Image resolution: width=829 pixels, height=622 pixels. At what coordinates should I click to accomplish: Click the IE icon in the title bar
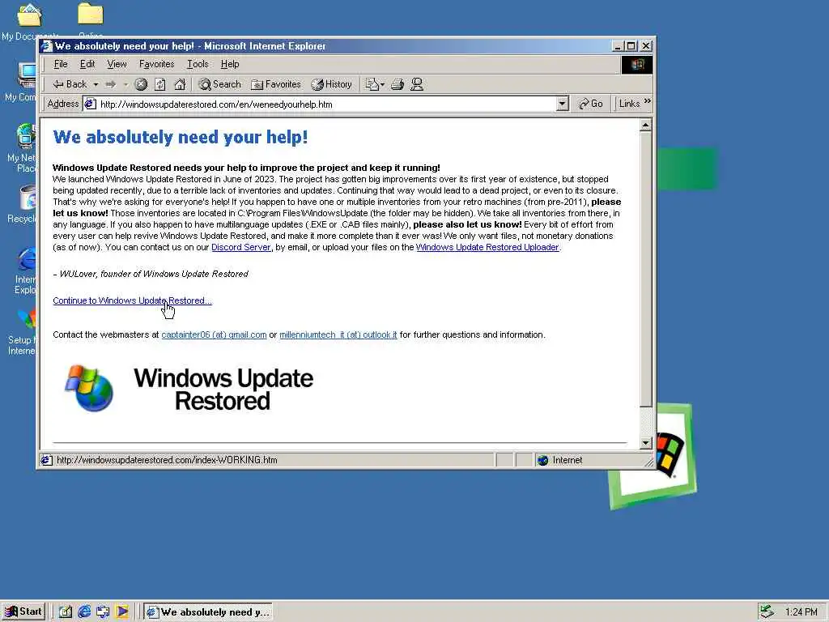46,46
